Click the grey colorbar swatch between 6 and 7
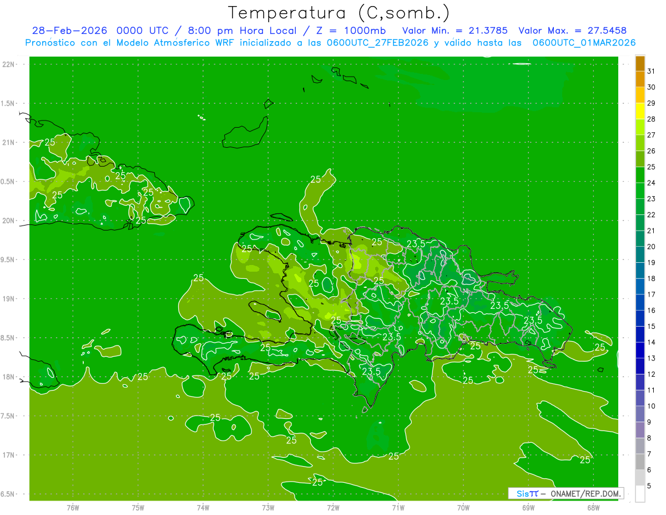Viewport: 666px width, 515px height. point(640,462)
